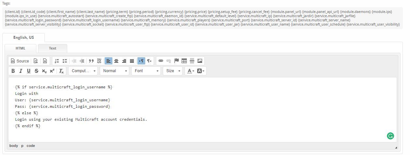Switch to the Text tab

(53, 49)
